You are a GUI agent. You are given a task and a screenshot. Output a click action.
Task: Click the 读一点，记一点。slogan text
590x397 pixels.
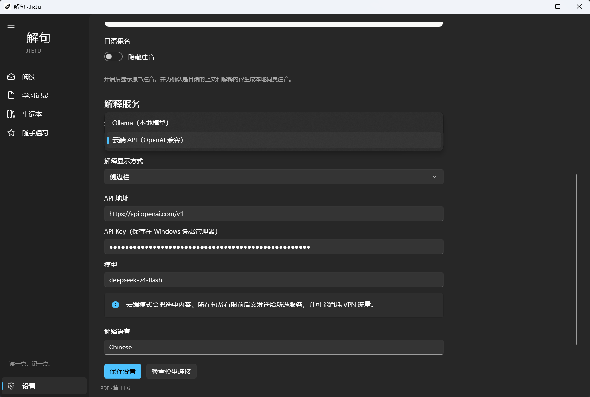point(30,364)
